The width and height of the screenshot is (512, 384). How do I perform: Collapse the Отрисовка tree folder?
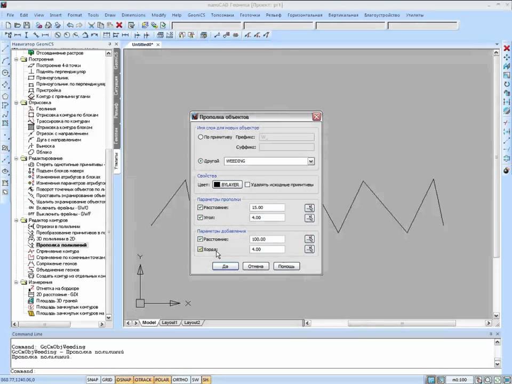point(17,102)
